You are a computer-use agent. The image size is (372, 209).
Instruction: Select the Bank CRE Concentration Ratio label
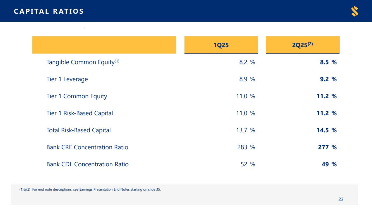click(x=87, y=147)
